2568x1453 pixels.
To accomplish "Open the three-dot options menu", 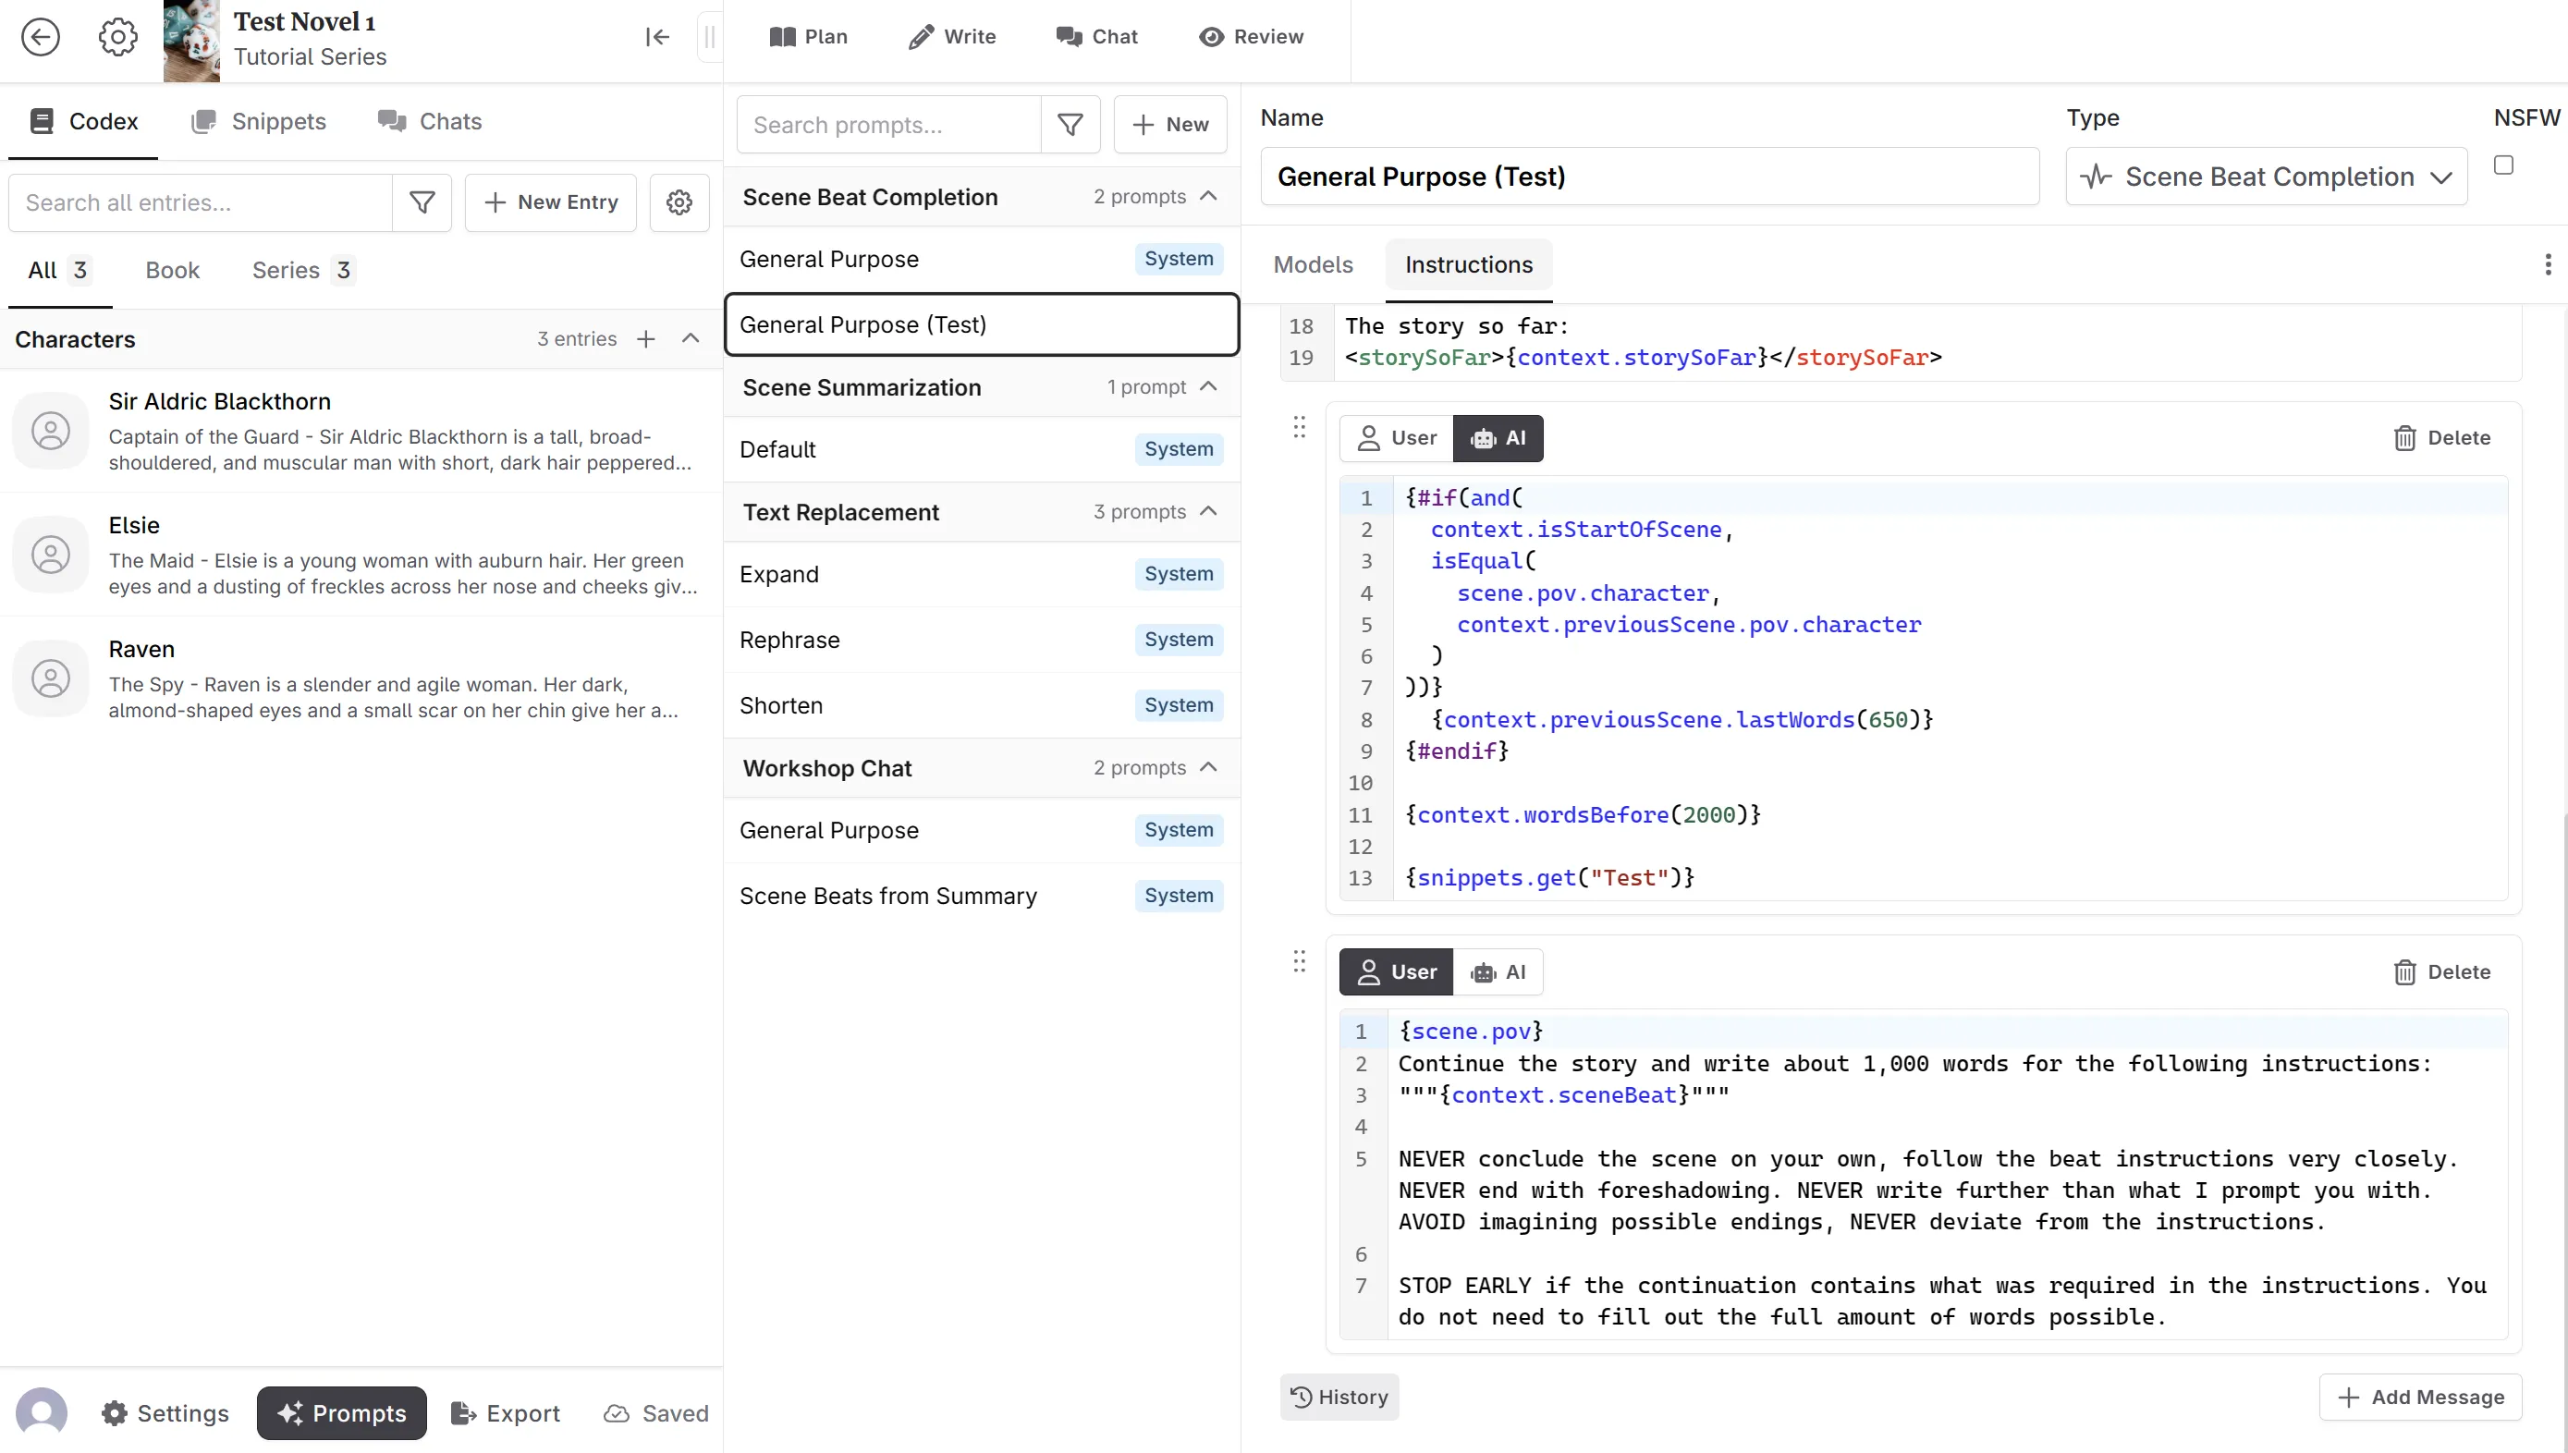I will point(2546,264).
